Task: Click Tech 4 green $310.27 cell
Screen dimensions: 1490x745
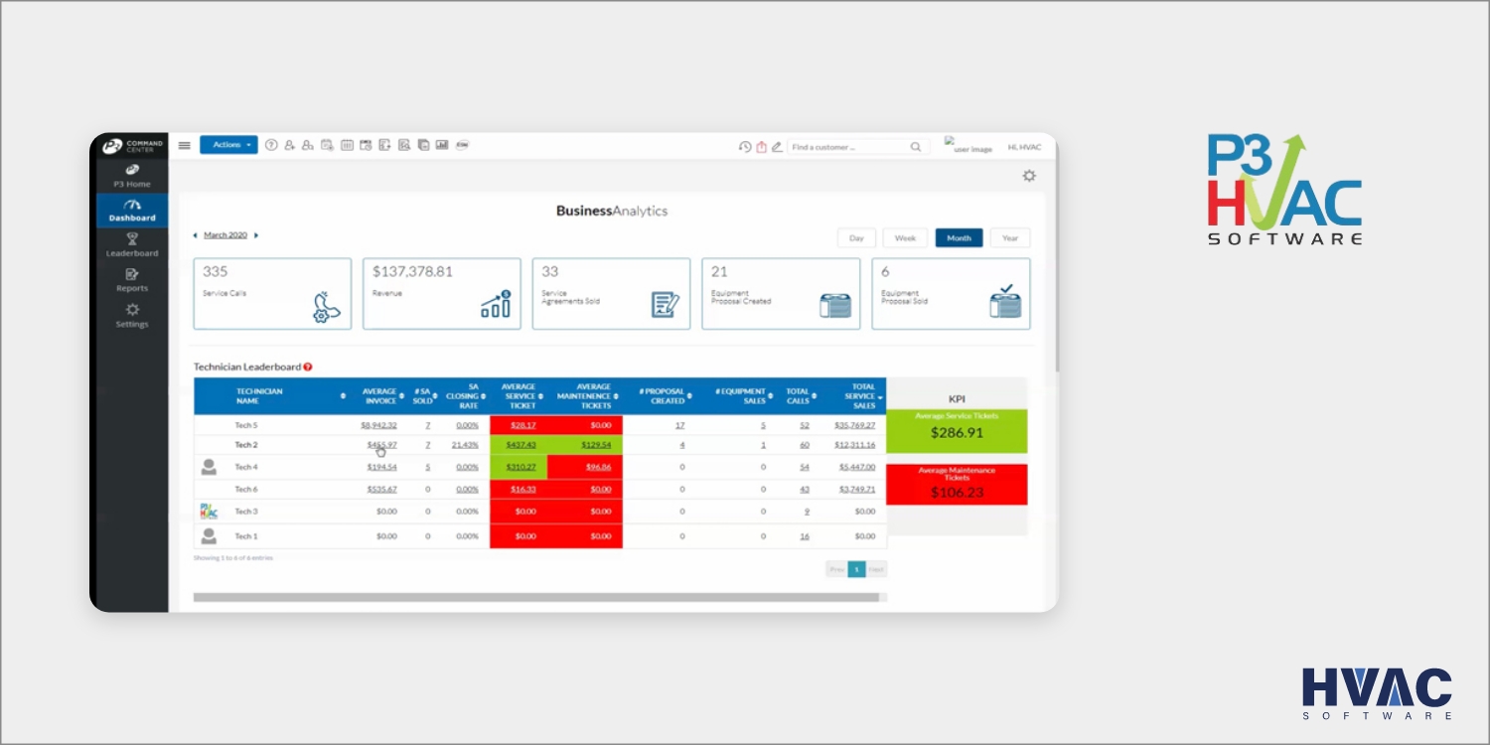Action: pyautogui.click(x=521, y=467)
